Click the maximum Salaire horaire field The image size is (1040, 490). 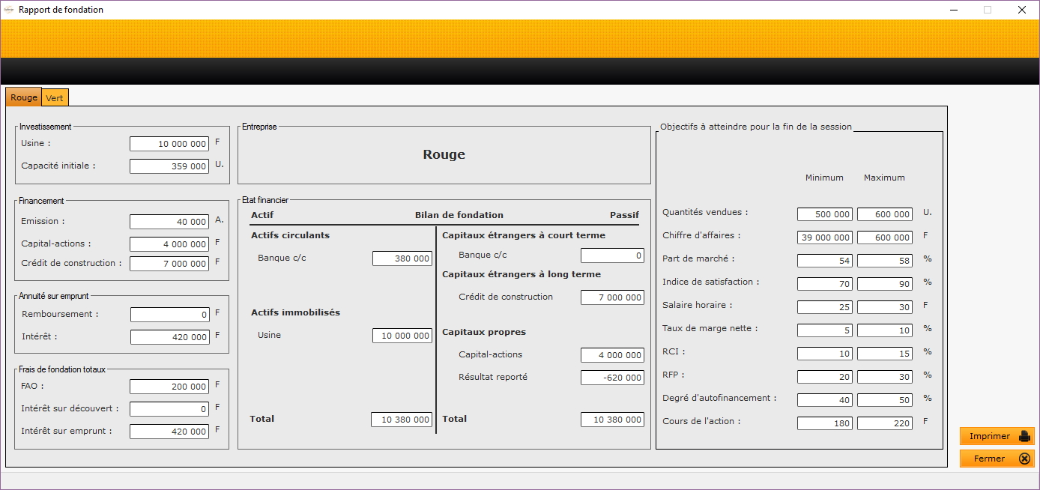885,307
